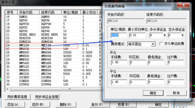The height and width of the screenshot is (108, 195).
Task: Click the 最小变动单位 field showing 0.01
Action: click(x=137, y=35)
